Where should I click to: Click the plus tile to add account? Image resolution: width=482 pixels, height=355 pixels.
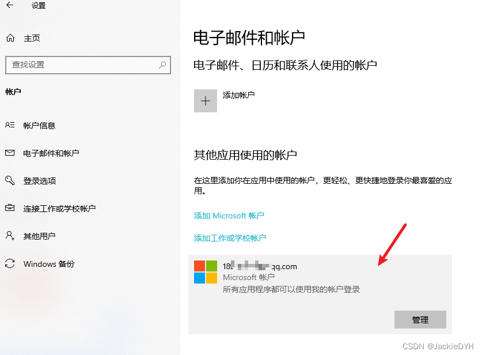click(206, 101)
